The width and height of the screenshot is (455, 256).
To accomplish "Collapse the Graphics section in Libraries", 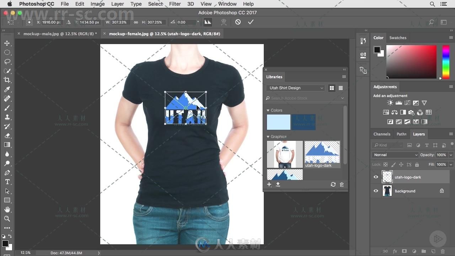I will tap(268, 137).
